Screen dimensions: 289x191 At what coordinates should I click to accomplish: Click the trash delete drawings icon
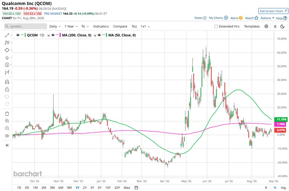click(7, 114)
